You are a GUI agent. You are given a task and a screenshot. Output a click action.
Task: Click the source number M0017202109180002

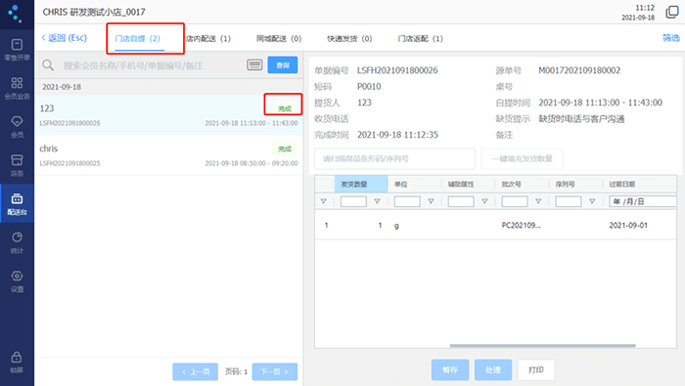(579, 70)
